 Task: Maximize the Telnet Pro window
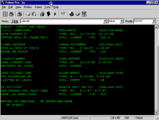pyautogui.click(x=152, y=3)
